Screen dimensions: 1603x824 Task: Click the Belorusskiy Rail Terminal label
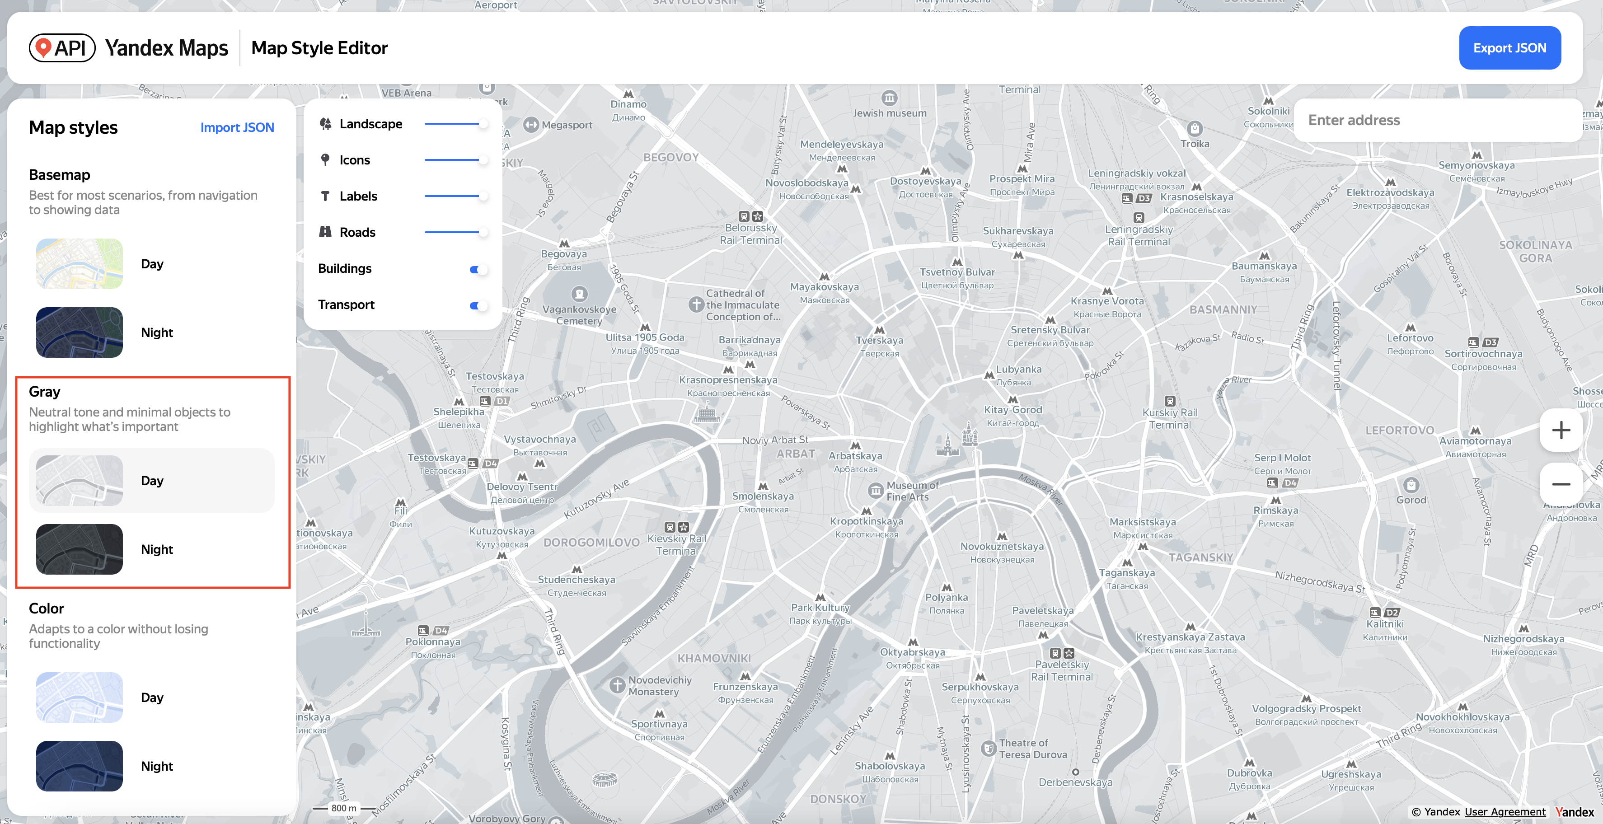pos(750,234)
